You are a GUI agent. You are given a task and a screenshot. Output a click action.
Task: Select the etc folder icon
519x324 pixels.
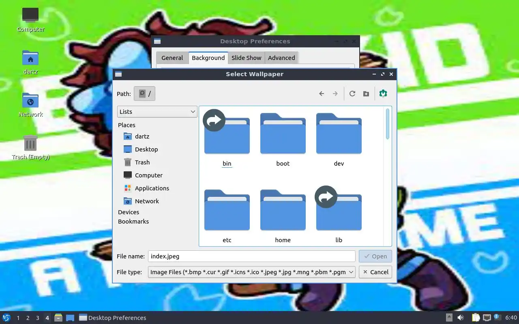click(227, 210)
